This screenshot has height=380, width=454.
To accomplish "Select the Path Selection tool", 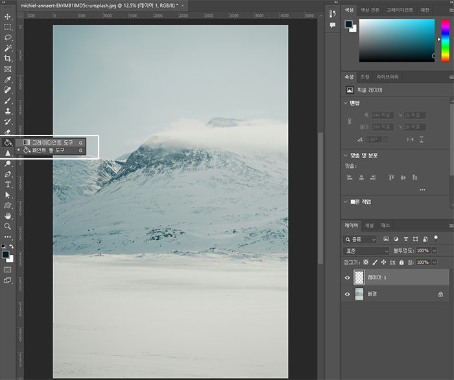I will tap(8, 195).
